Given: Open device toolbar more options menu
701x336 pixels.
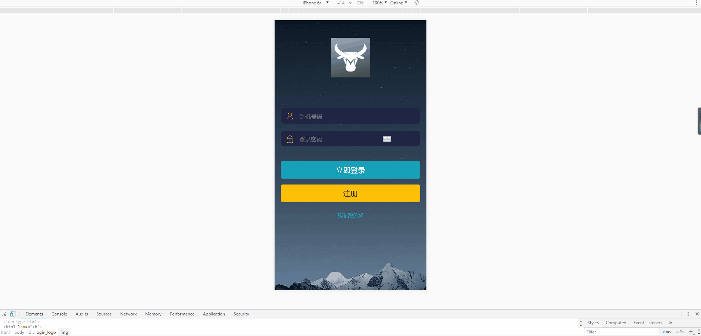Looking at the screenshot, I should point(696,3).
